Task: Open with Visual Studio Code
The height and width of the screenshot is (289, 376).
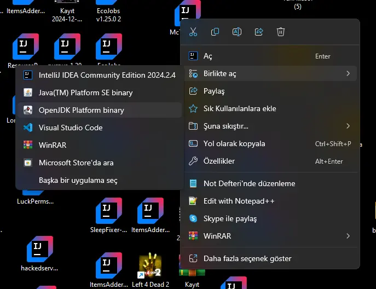Action: 100,128
